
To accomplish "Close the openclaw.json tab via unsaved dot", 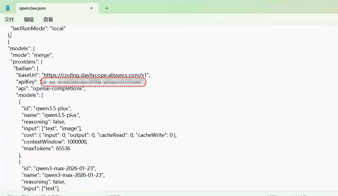I will coord(91,8).
